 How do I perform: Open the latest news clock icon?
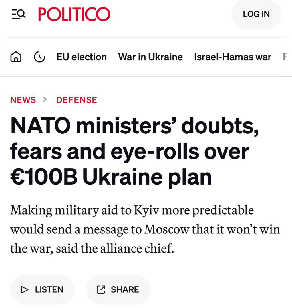(x=39, y=57)
